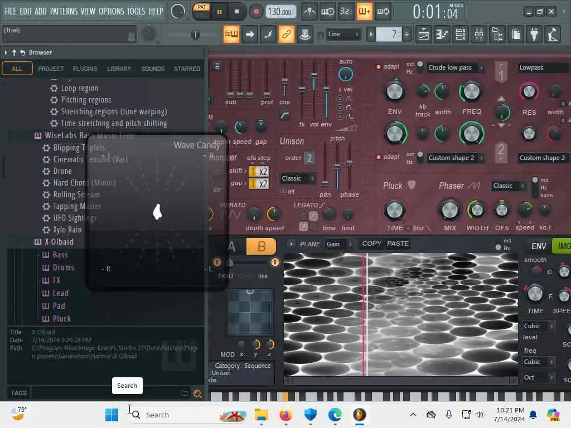This screenshot has height=428, width=571.
Task: Click the note/glide toolbar icon
Action: (x=268, y=35)
